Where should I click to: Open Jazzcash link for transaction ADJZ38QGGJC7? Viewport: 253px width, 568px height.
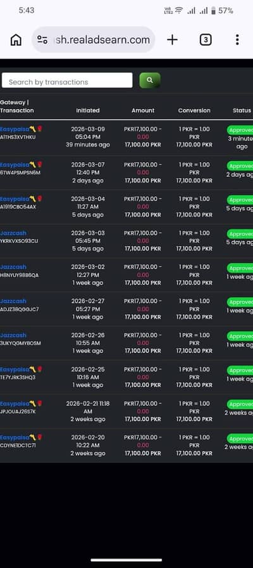click(x=13, y=301)
